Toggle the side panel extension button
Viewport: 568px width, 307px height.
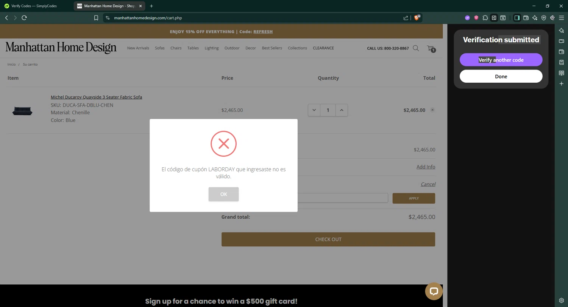(x=494, y=18)
